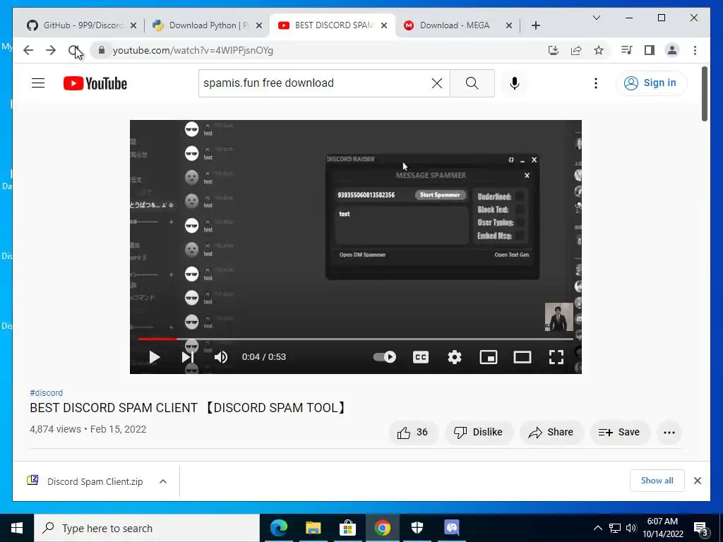Click the address bar lock icon
The image size is (723, 542).
tap(102, 50)
